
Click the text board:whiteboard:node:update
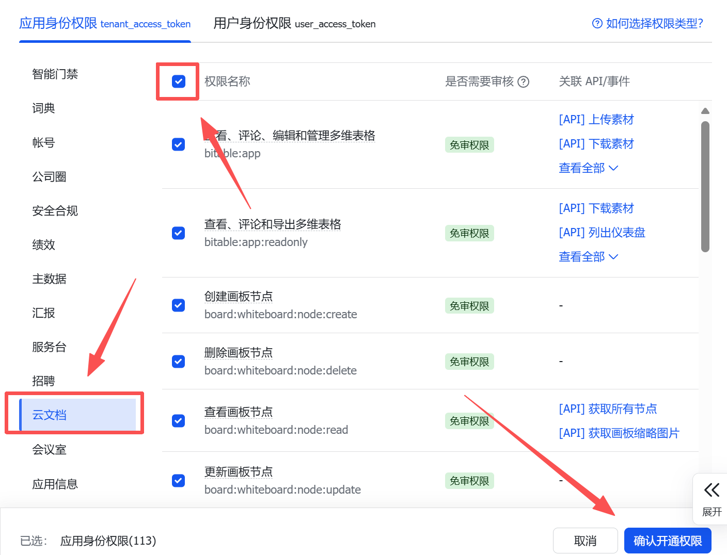282,490
